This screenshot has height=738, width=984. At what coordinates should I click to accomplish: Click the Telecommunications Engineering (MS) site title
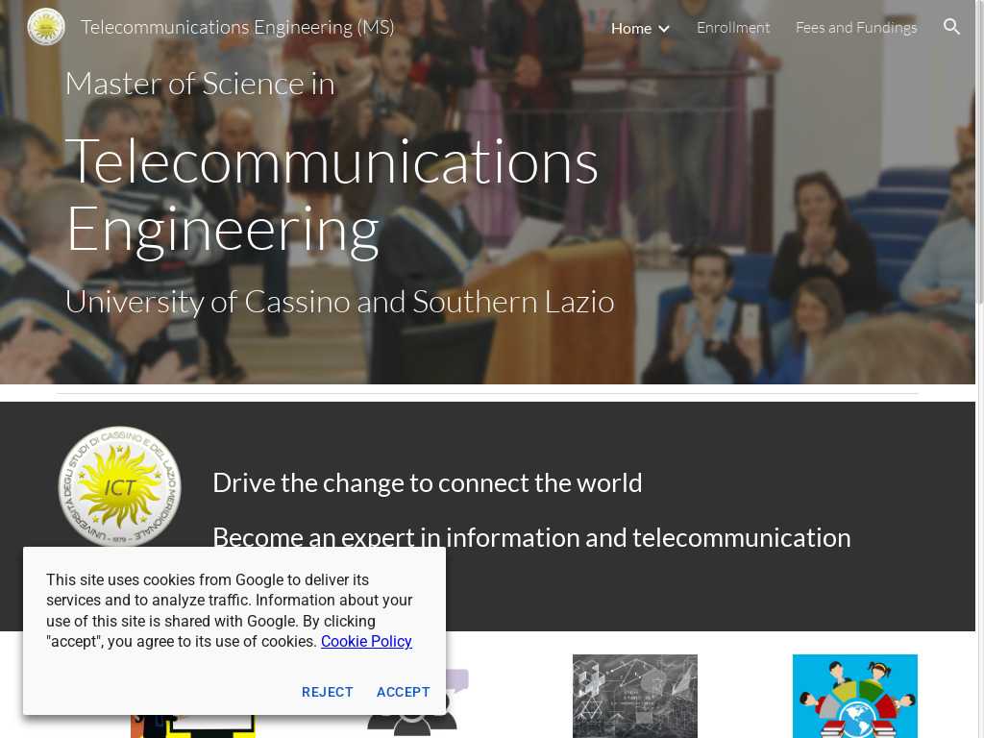[237, 27]
